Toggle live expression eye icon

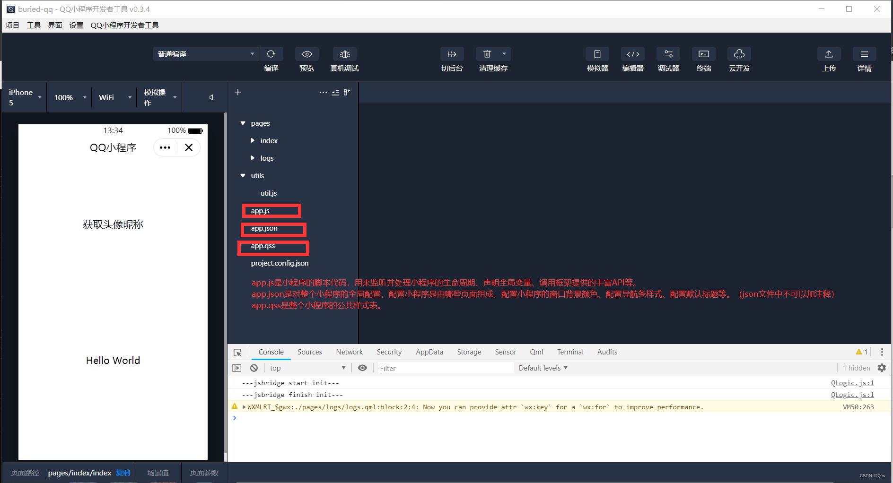362,368
